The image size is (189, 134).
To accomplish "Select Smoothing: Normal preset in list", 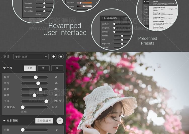I will coord(165,9).
